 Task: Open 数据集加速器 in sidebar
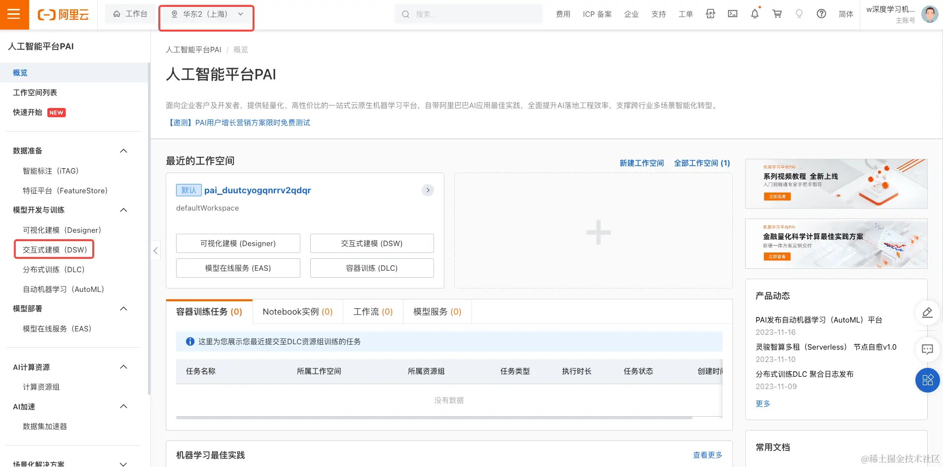pyautogui.click(x=45, y=426)
